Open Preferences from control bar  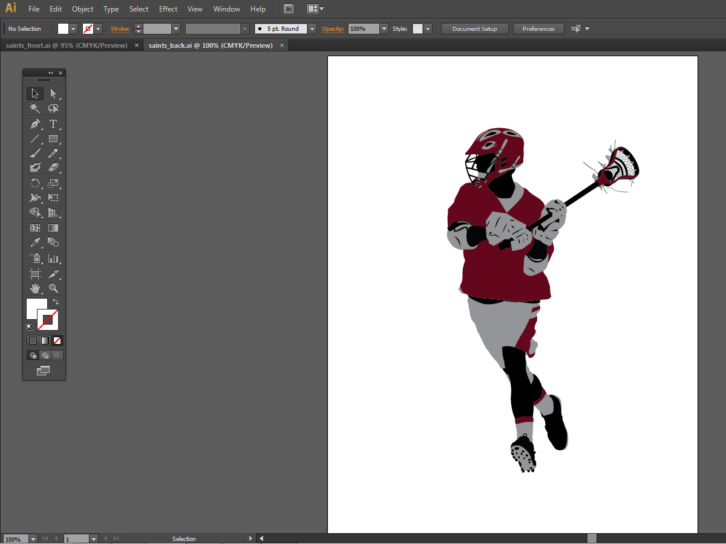538,29
